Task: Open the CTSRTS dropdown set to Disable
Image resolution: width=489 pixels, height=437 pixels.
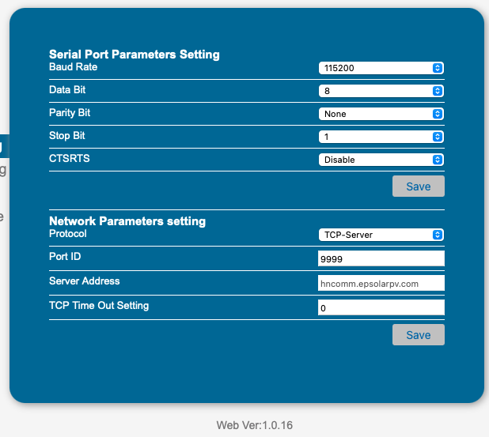Action: tap(381, 160)
